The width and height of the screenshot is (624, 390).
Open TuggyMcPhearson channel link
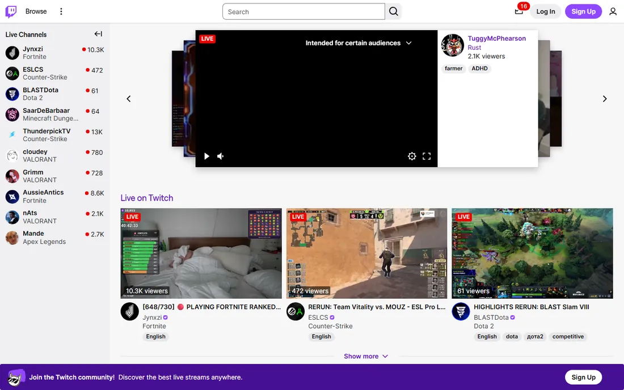[x=497, y=39]
